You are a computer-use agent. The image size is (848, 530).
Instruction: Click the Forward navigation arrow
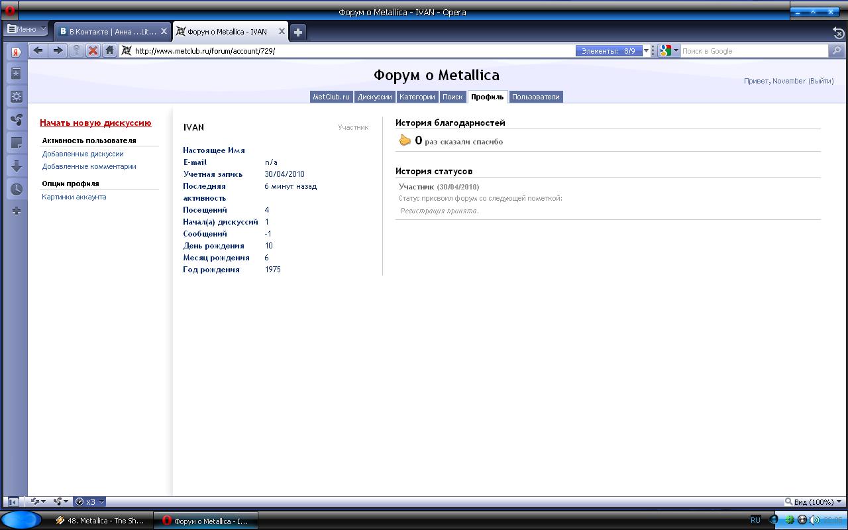point(58,50)
